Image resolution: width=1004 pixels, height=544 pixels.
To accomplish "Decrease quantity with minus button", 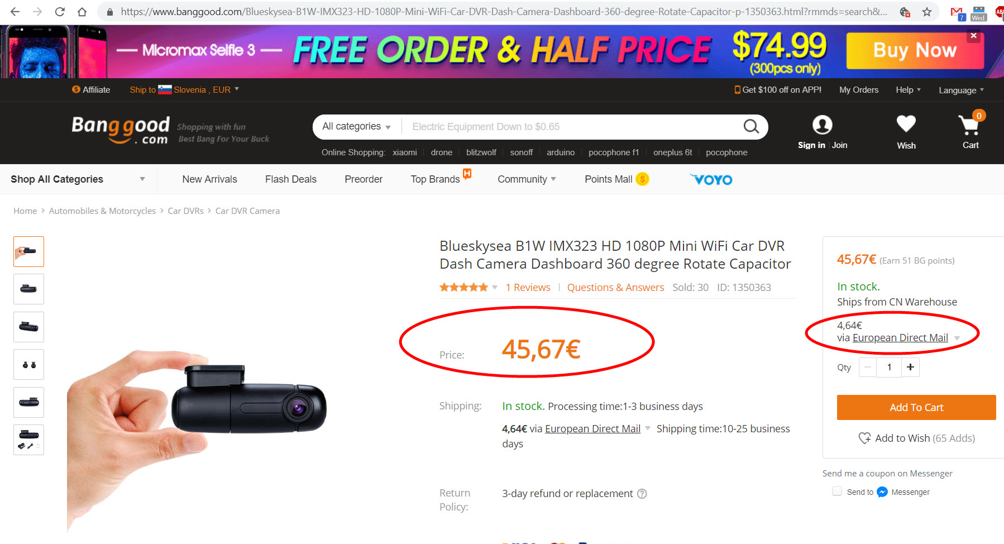I will tap(868, 367).
